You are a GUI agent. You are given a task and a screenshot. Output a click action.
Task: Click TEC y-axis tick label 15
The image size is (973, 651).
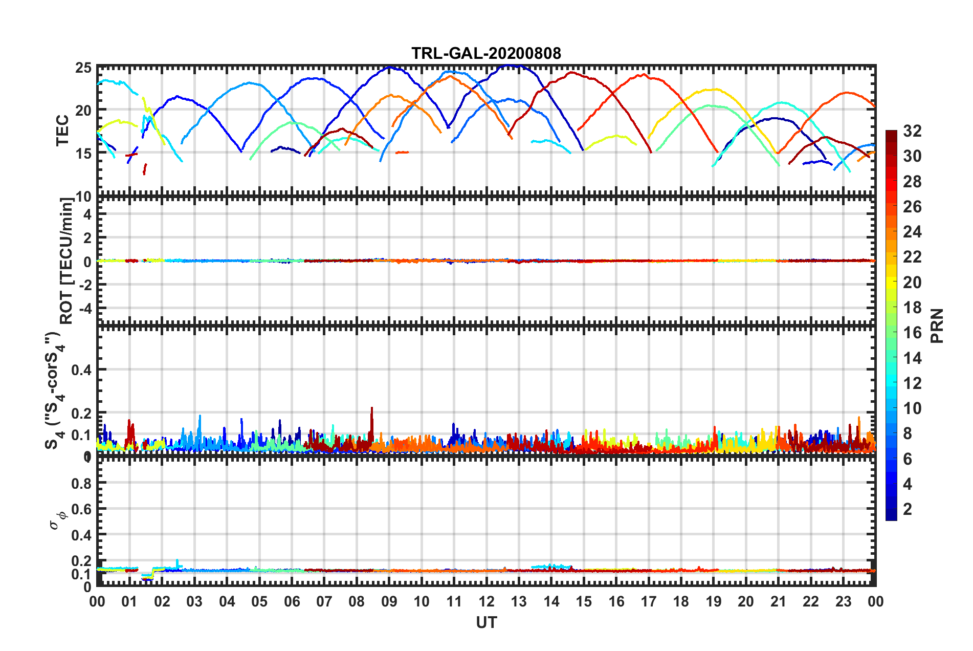[x=83, y=153]
